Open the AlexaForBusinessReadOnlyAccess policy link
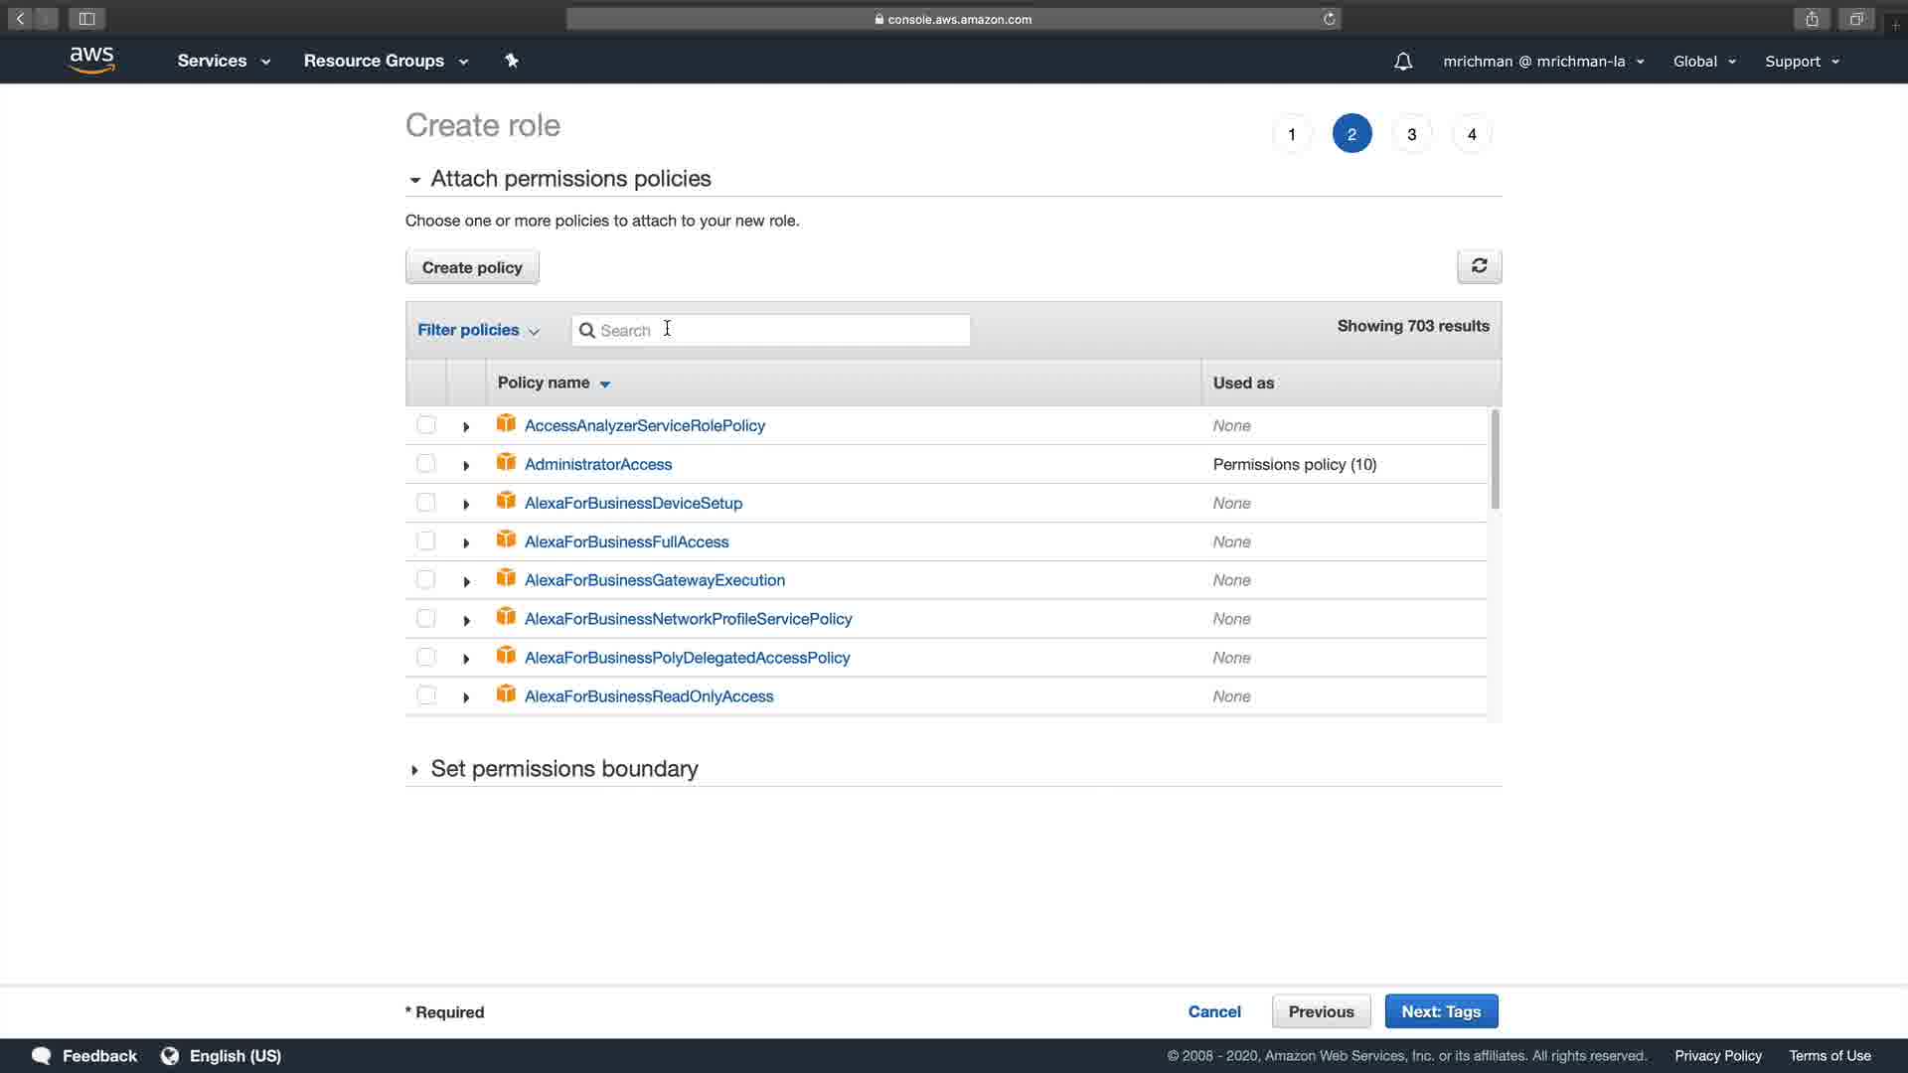Screen dimensions: 1908x1073 [648, 696]
